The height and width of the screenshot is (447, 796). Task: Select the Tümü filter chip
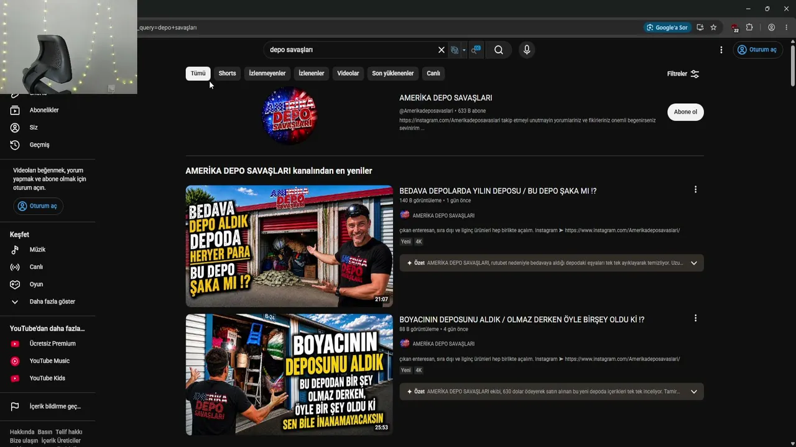(x=198, y=73)
